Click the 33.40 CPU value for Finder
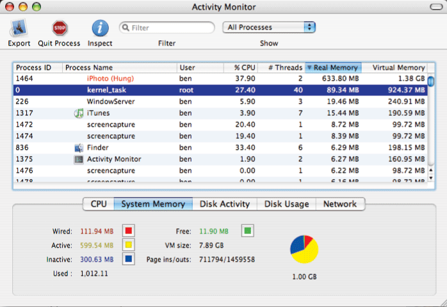 (x=245, y=148)
